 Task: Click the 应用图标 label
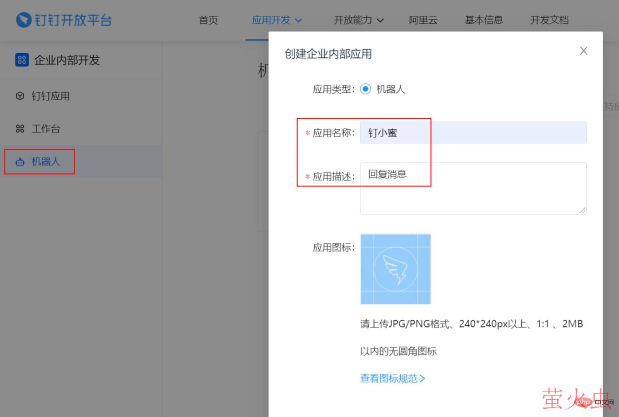(333, 247)
